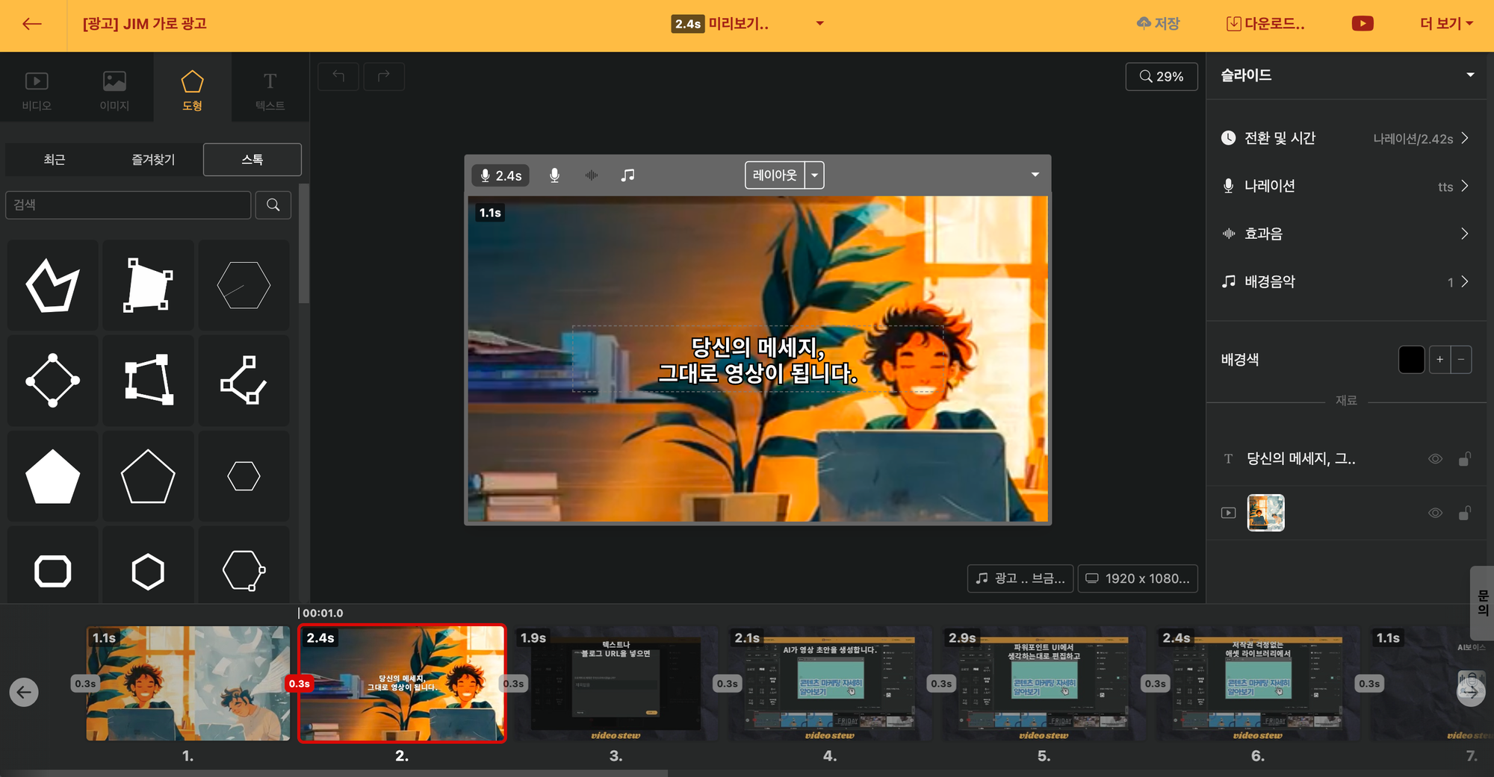Image resolution: width=1494 pixels, height=777 pixels.
Task: Open the 비디오 video tab
Action: coord(37,91)
